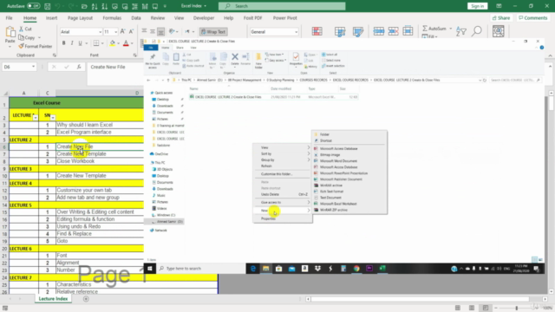This screenshot has height=312, width=555.
Task: Decrease font size in the Font group
Action: point(131,31)
